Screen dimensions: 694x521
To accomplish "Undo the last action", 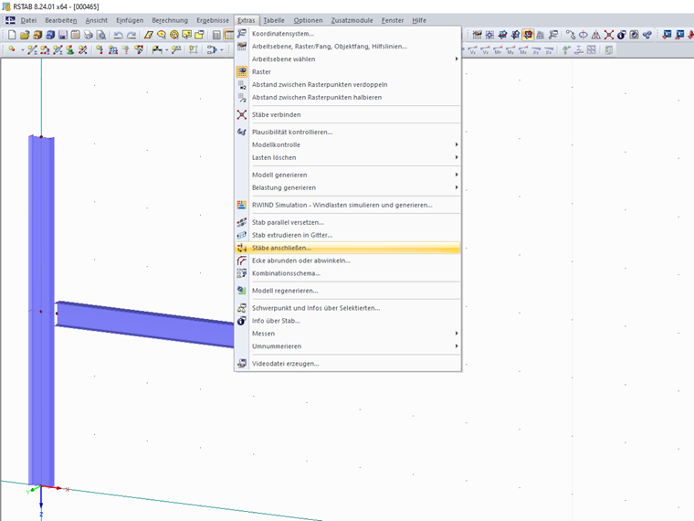I will coord(118,35).
